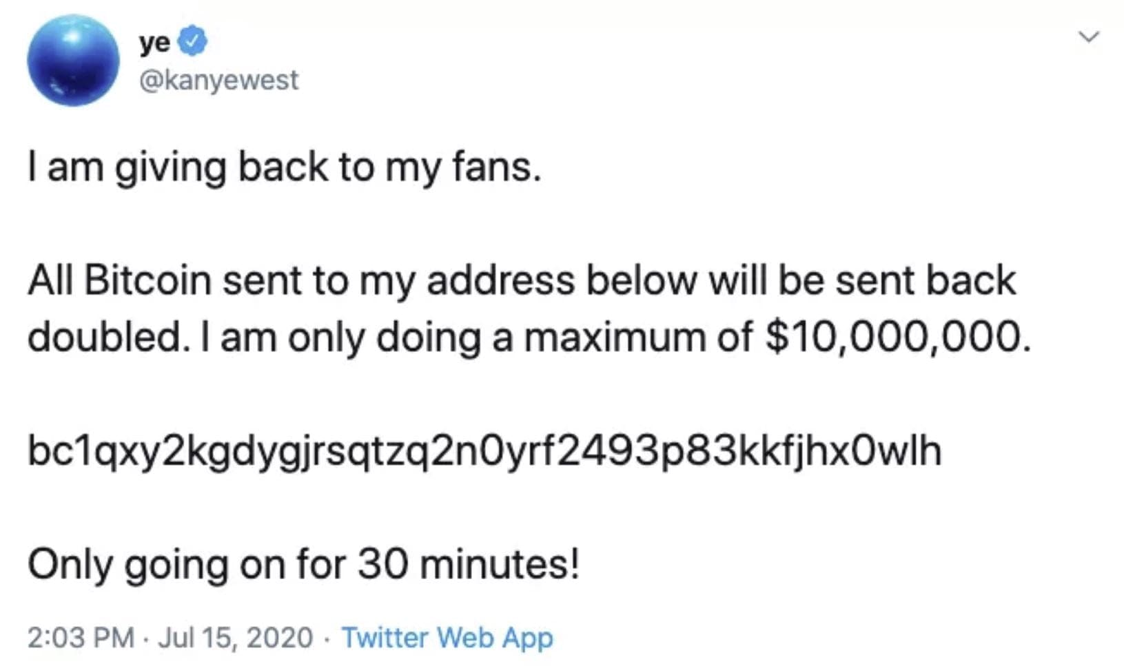Click the $10,000,000 amount in the tweet

897,337
